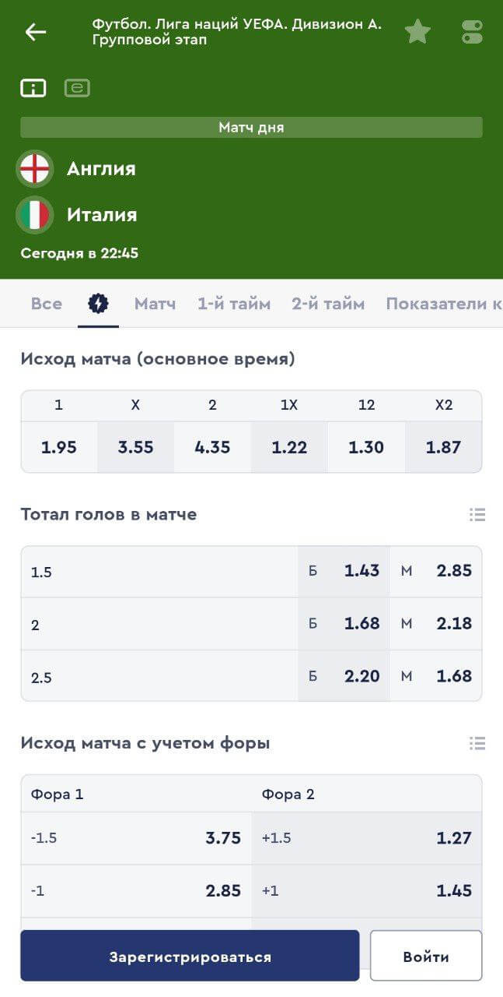Screen dimensions: 503x997
Task: Select the lightning quick-bets tab
Action: click(x=98, y=304)
